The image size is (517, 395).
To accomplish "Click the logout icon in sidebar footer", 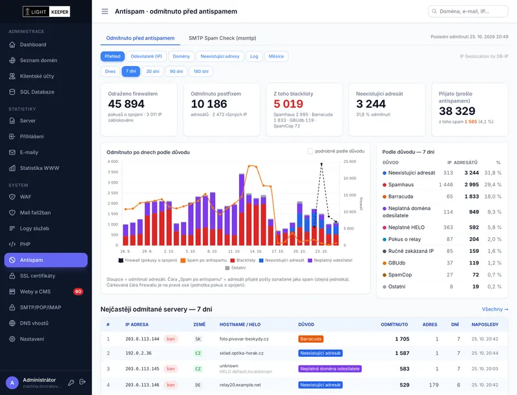I will tap(83, 382).
